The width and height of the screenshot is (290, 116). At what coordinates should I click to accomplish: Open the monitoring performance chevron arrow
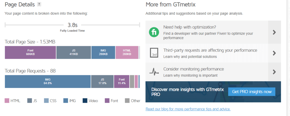(x=274, y=72)
